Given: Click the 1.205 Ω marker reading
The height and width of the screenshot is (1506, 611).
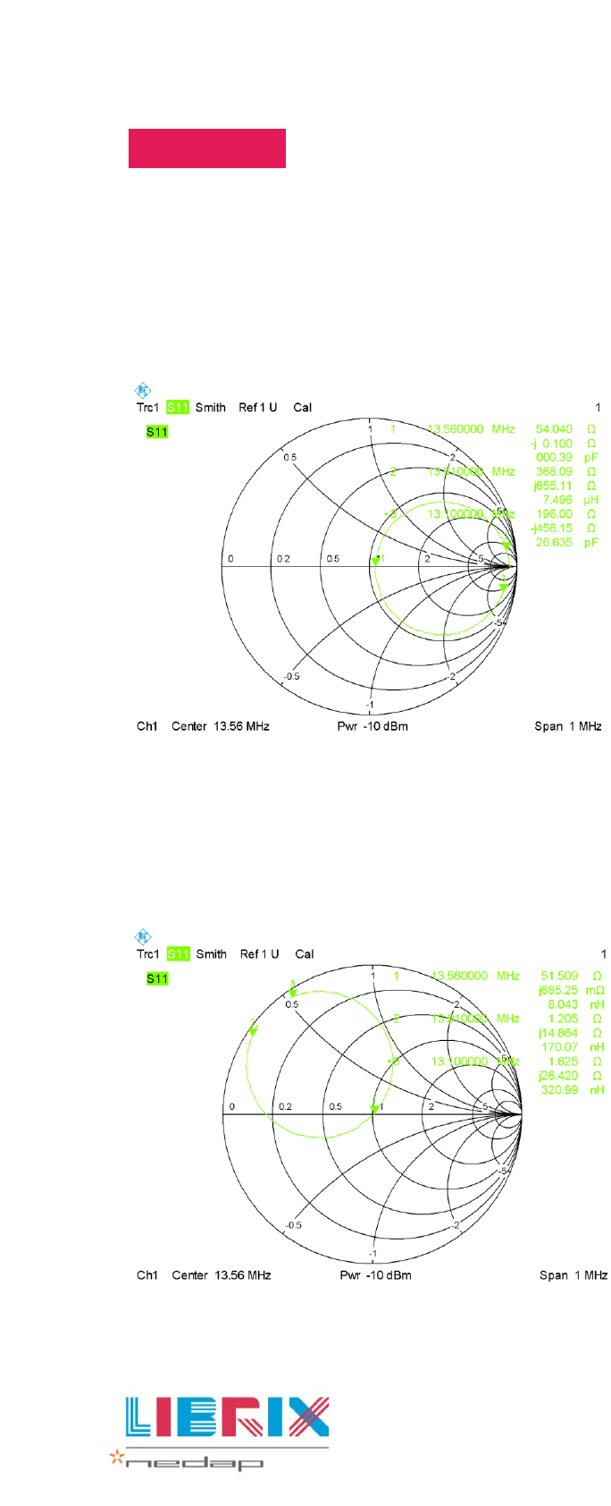Looking at the screenshot, I should (x=576, y=1019).
